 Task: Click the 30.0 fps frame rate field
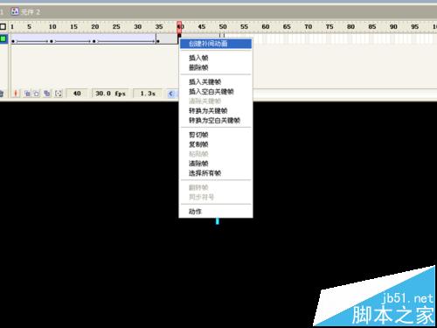pos(110,94)
